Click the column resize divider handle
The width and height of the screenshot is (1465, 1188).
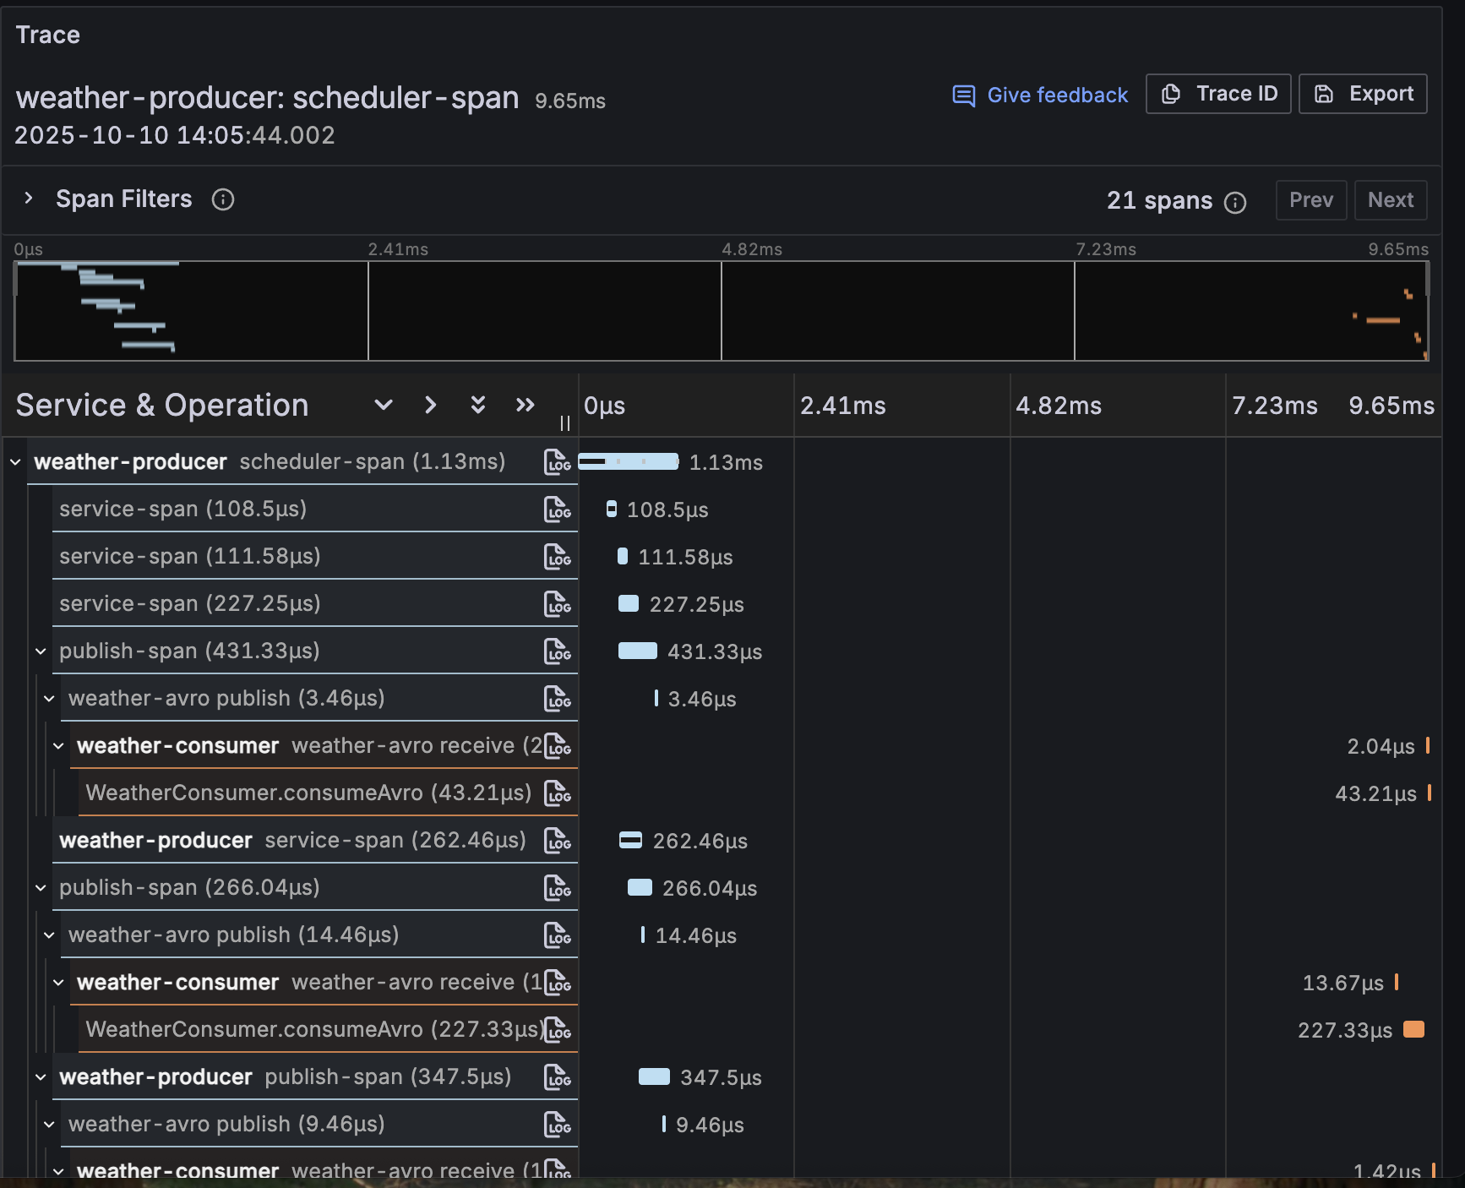(x=565, y=422)
